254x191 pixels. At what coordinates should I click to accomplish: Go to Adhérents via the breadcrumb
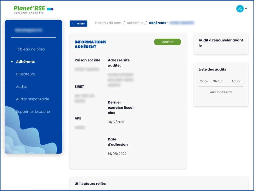(x=135, y=23)
